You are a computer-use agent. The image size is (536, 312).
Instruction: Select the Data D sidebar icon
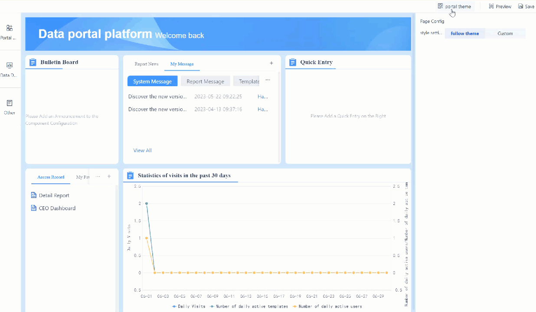(9, 66)
